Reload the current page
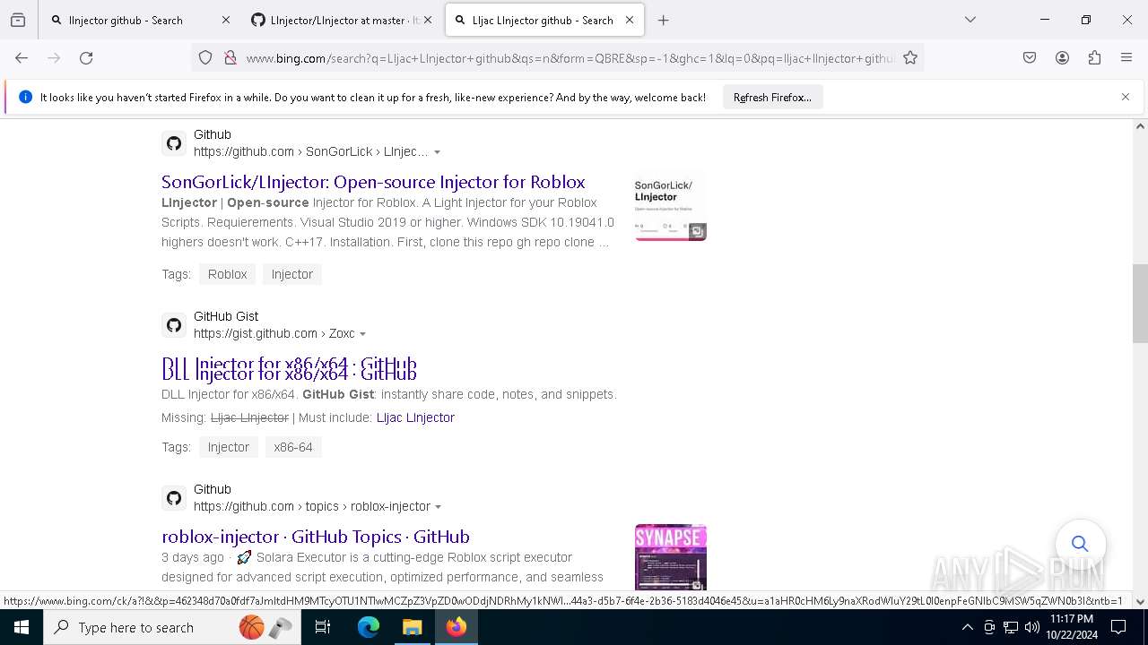This screenshot has height=645, width=1148. 86,57
